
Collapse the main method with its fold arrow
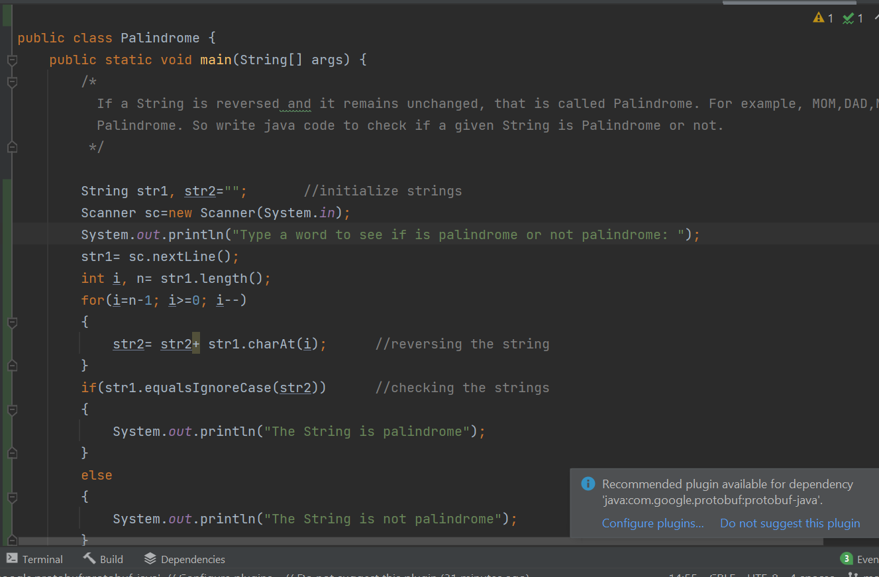click(12, 60)
